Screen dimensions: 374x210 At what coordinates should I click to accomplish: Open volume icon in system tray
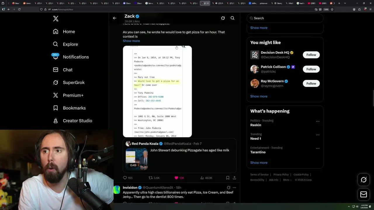click(x=357, y=206)
